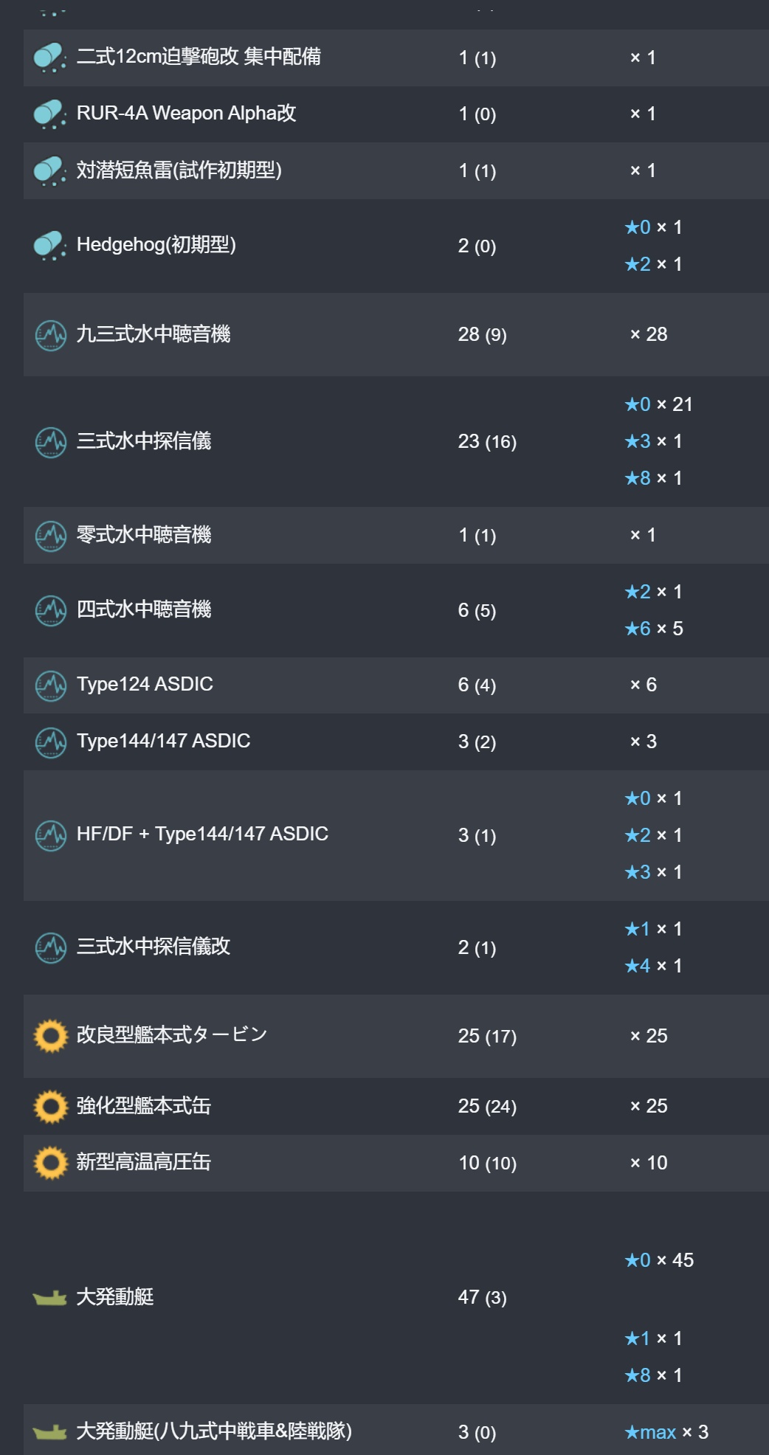Click the ★8 × 1 entry of 三式水中探信儀

pyautogui.click(x=653, y=478)
